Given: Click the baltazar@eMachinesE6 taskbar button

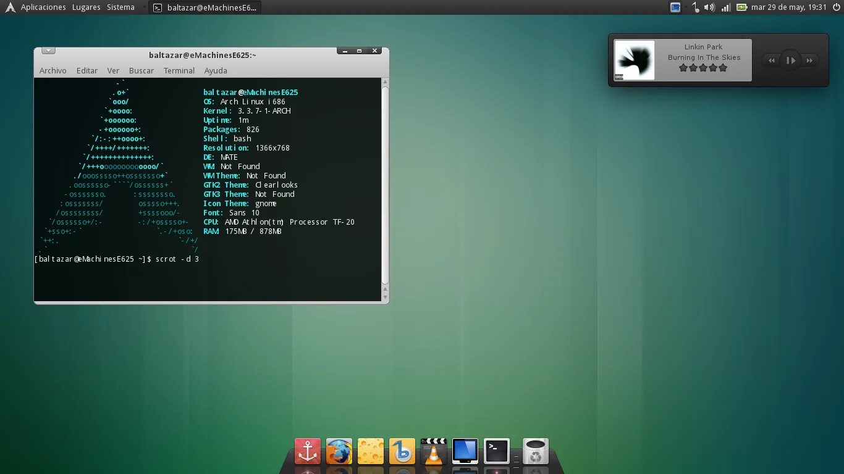Looking at the screenshot, I should point(205,7).
